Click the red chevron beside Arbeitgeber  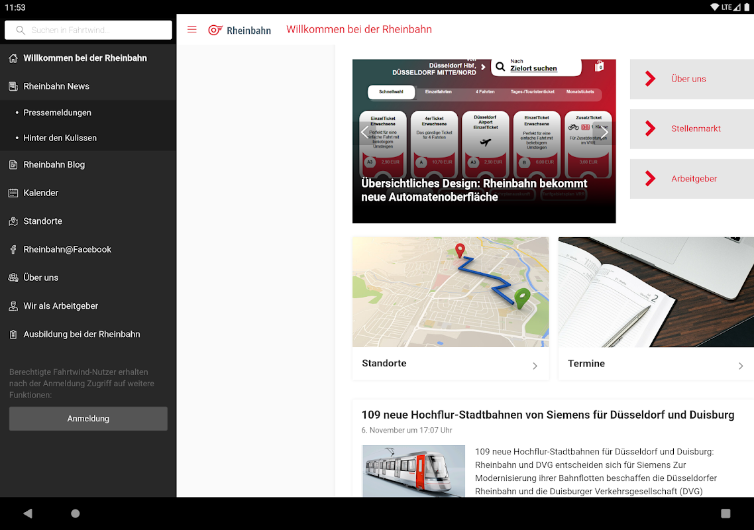click(650, 178)
